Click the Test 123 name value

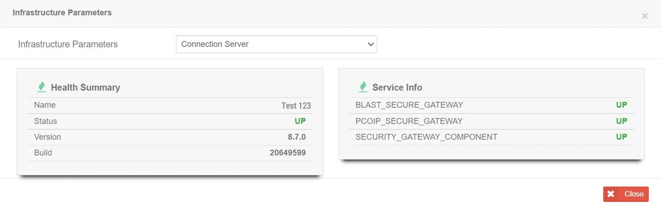coord(296,106)
